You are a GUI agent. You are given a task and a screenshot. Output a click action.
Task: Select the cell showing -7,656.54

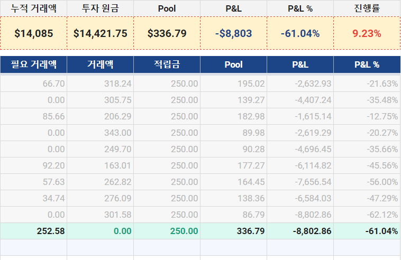tap(300, 182)
